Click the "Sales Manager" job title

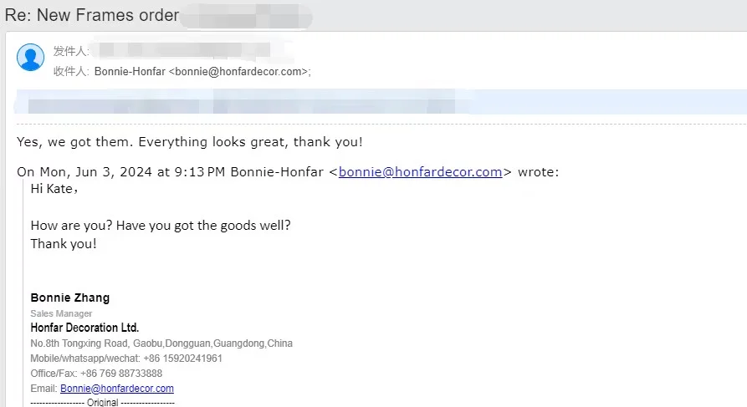click(x=61, y=313)
